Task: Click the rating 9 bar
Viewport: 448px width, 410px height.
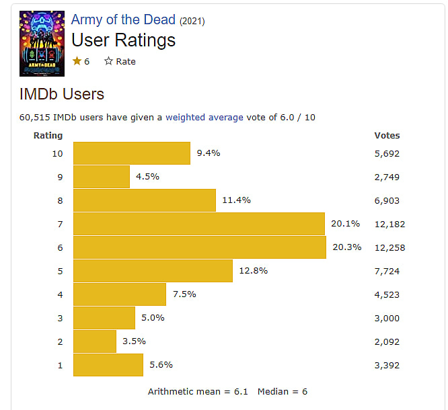Action: pyautogui.click(x=102, y=177)
